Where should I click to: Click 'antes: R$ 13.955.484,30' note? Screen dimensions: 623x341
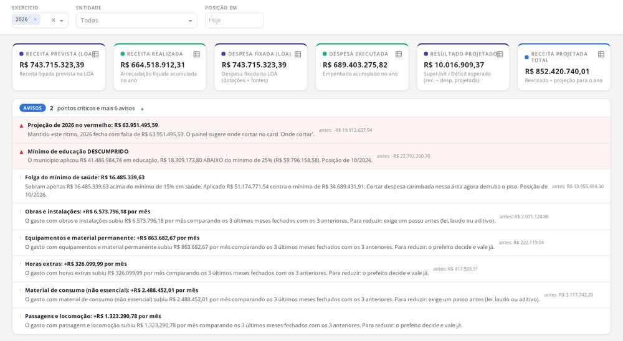coord(578,186)
